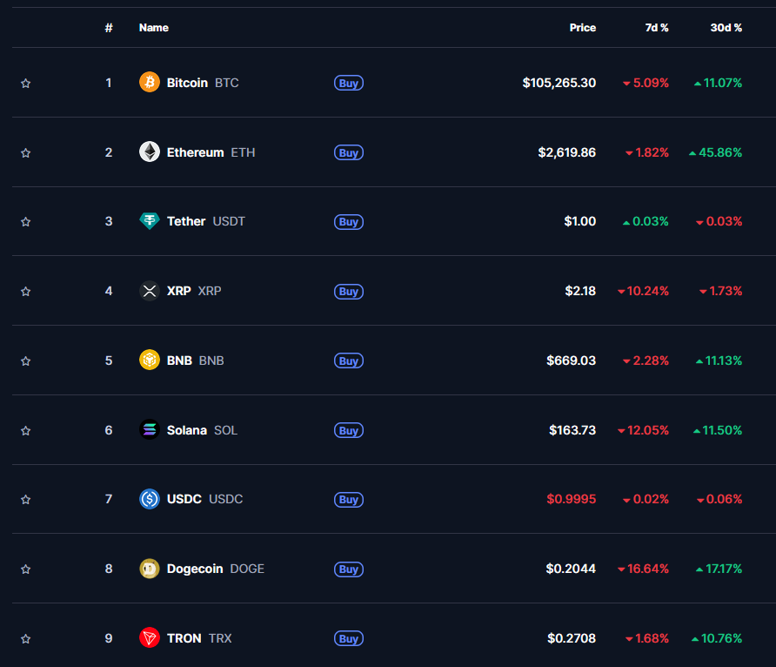This screenshot has height=667, width=776.
Task: Click Dogecoin 30d change 17.17%
Action: coord(719,569)
